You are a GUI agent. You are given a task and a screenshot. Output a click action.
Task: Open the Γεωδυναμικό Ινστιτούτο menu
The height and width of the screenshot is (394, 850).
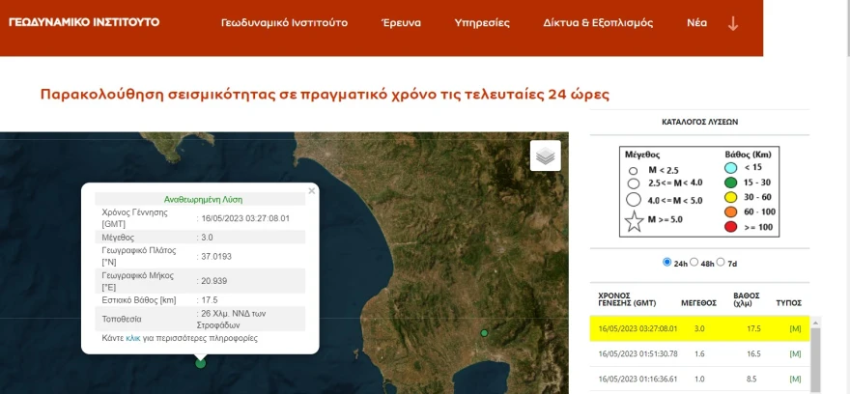coord(284,22)
